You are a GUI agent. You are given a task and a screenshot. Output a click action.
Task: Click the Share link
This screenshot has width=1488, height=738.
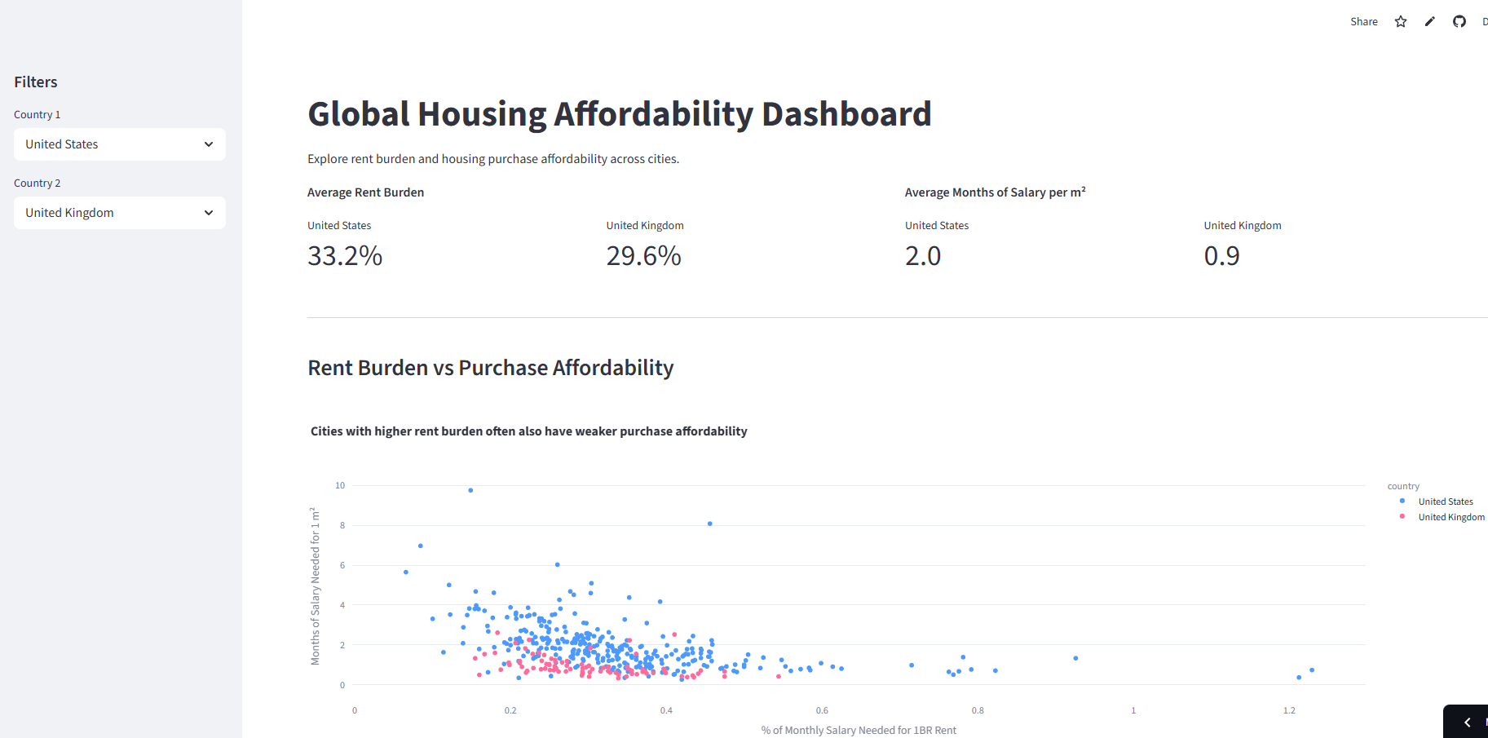pyautogui.click(x=1363, y=21)
